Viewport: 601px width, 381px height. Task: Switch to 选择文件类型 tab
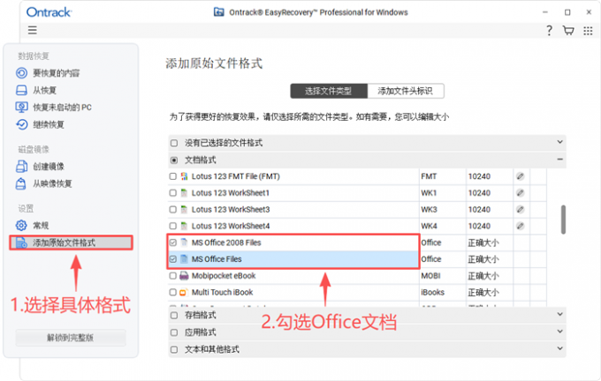[x=329, y=91]
